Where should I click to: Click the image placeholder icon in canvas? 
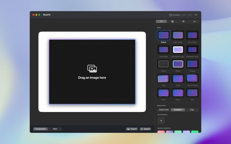tap(92, 69)
